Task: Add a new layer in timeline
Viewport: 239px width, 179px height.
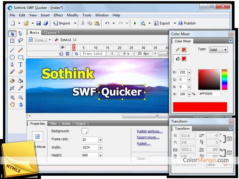Action: [61, 54]
